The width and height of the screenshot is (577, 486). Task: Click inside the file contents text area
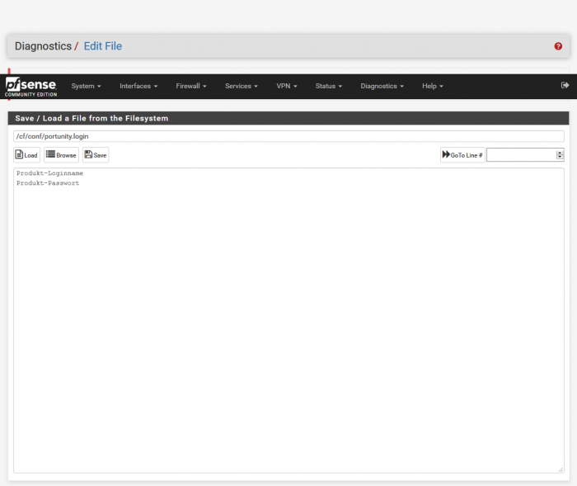(288, 322)
